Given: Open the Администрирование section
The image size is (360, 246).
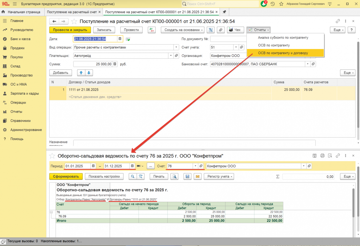Looking at the screenshot, I should 26,130.
